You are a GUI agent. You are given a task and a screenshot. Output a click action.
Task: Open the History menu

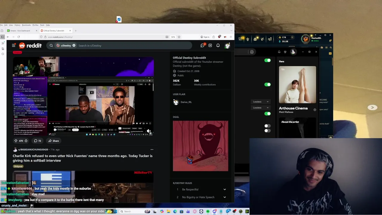(x=17, y=25)
